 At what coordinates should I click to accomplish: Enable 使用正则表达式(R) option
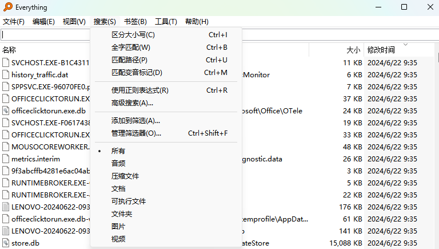[166, 90]
